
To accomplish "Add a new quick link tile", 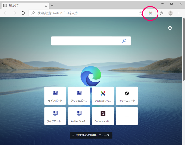I will [x=127, y=116].
